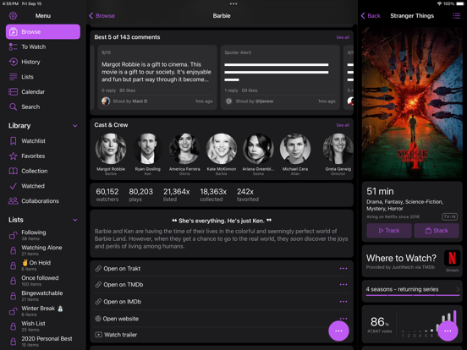This screenshot has height=350, width=467.
Task: Open the three-dot handle at top center
Action: (x=233, y=4)
